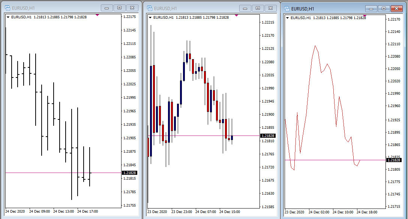Click the 1.22125 price scale label
Screen dimensions: 408x219
click(268, 49)
